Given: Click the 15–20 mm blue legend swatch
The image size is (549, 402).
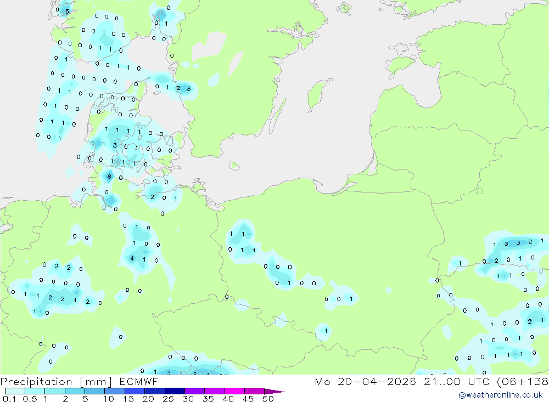Looking at the screenshot, I should coord(135,391).
